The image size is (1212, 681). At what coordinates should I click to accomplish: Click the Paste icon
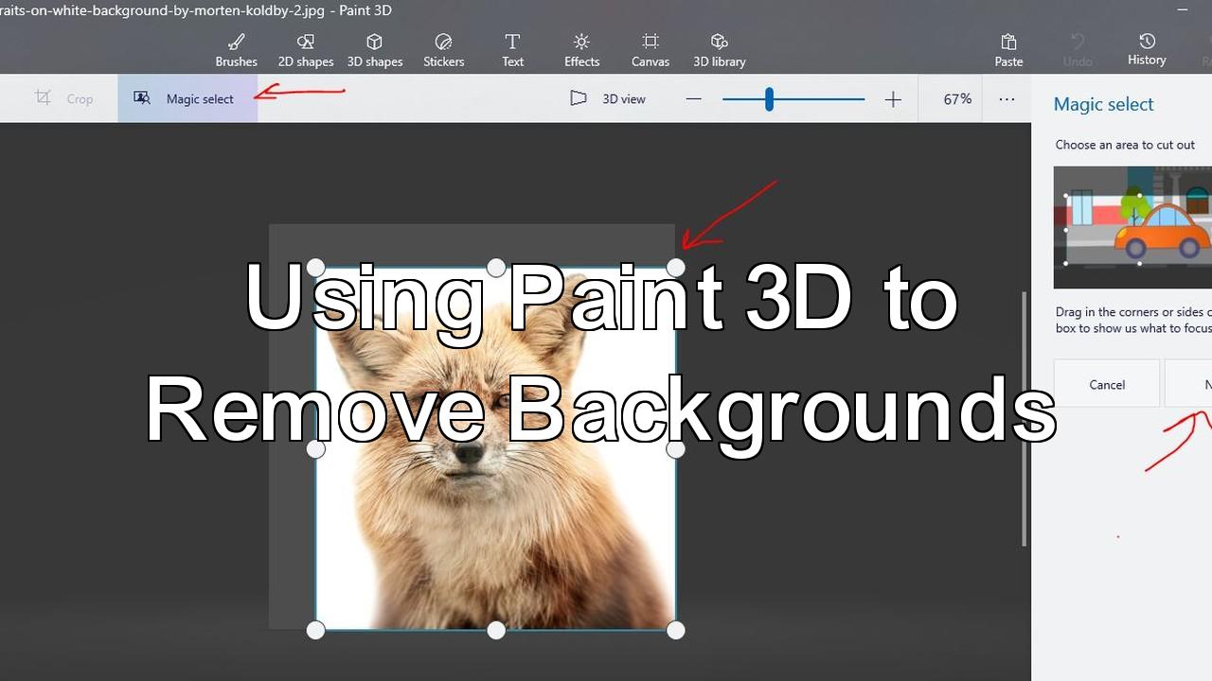click(x=1008, y=50)
